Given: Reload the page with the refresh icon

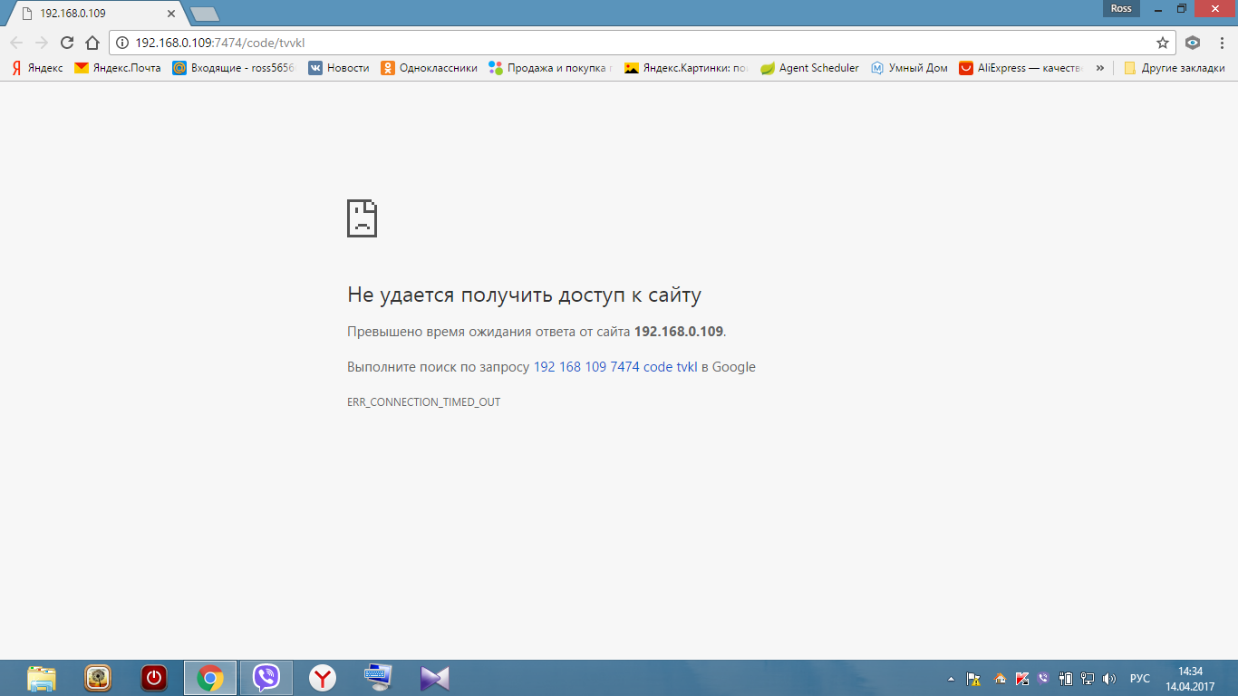Looking at the screenshot, I should pos(67,43).
